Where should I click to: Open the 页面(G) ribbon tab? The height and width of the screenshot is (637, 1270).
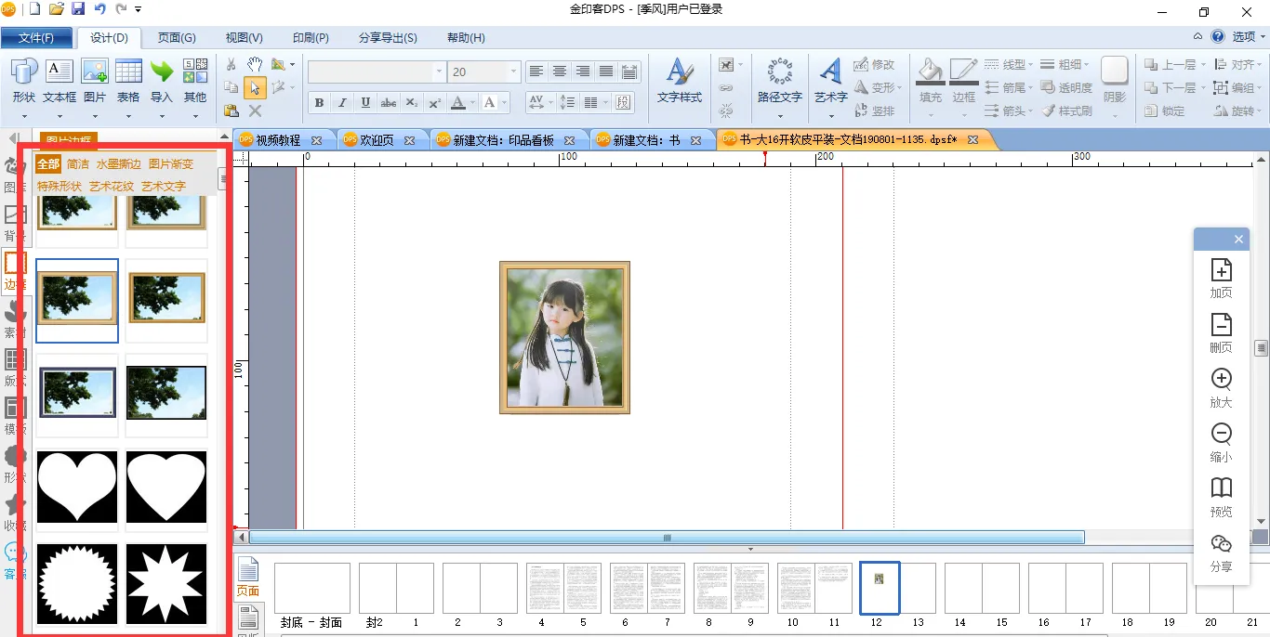point(177,38)
